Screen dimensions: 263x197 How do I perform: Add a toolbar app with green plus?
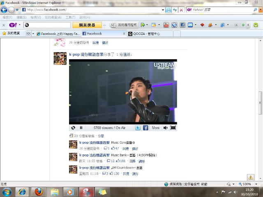click(243, 25)
